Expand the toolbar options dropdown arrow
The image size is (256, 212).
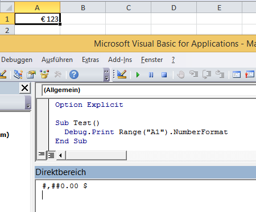click(107, 75)
